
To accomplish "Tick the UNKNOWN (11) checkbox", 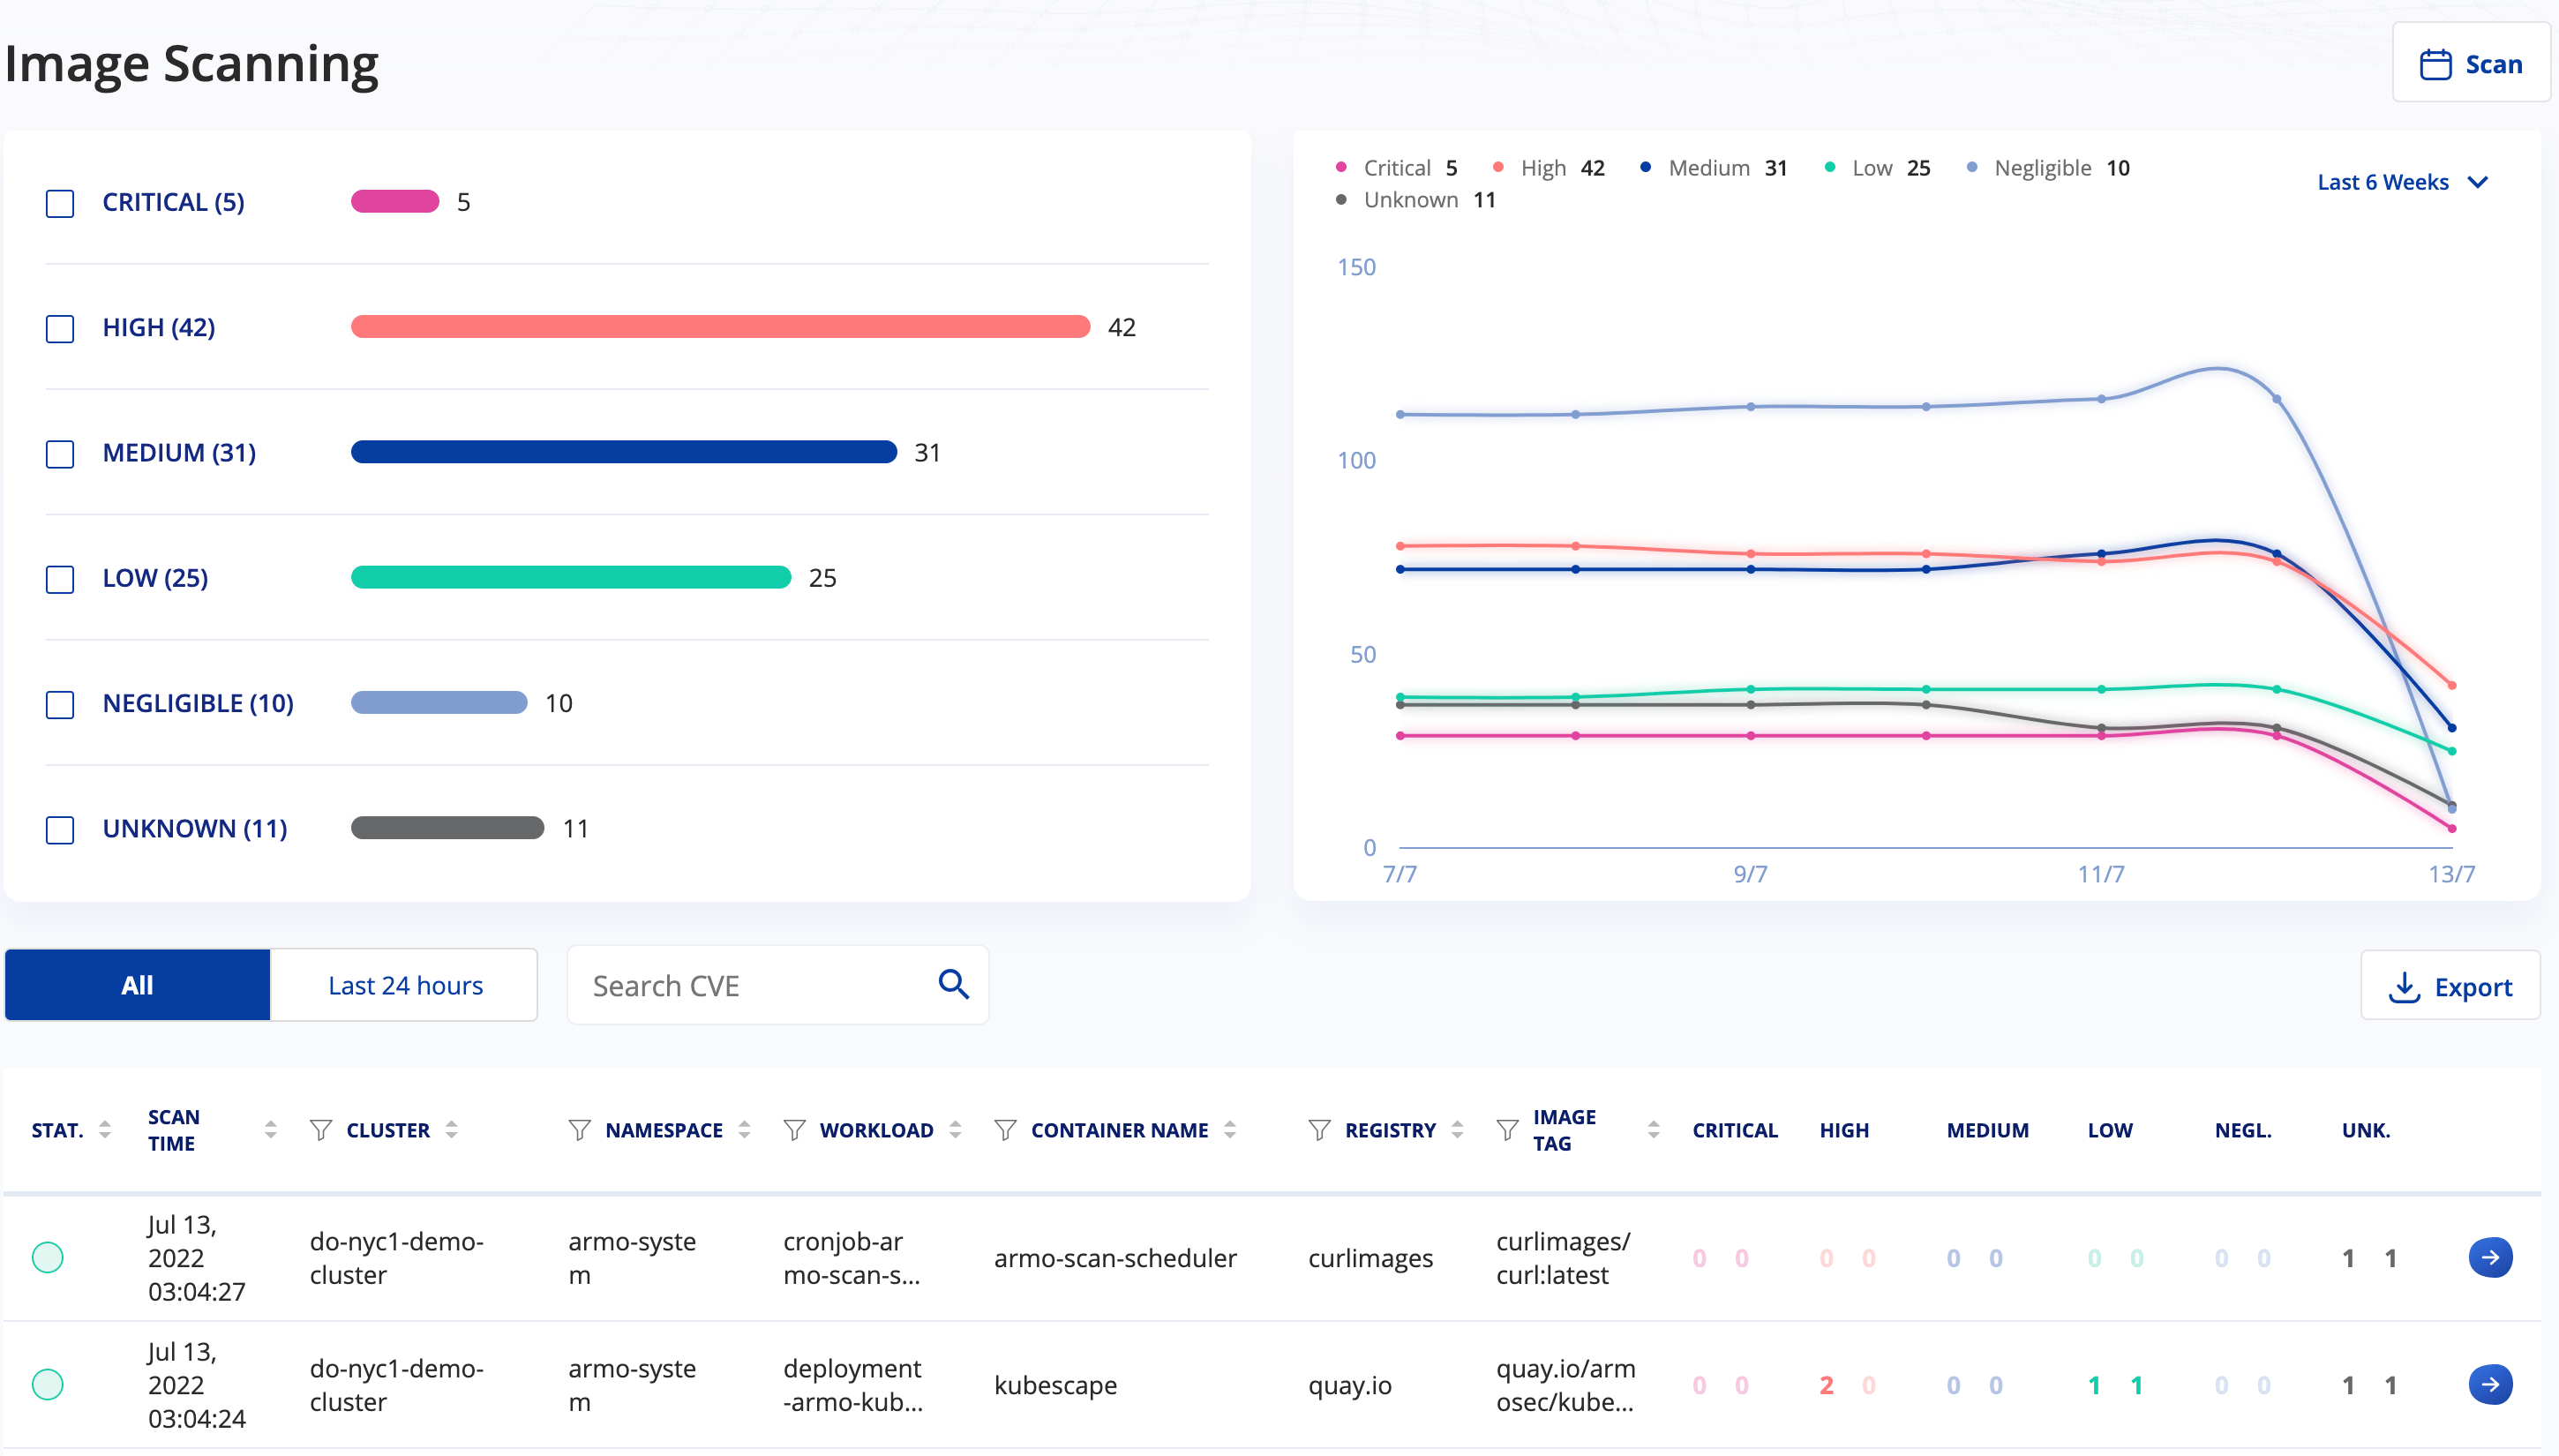I will pos(60,830).
